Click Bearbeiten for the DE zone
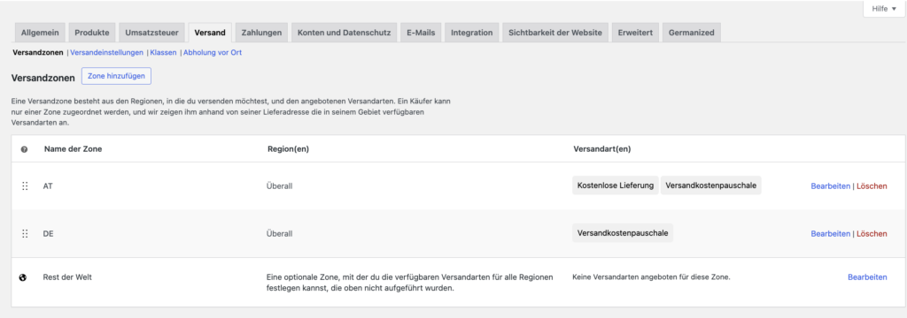The image size is (907, 318). [831, 234]
